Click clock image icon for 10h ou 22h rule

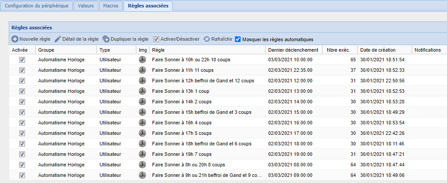[142, 60]
